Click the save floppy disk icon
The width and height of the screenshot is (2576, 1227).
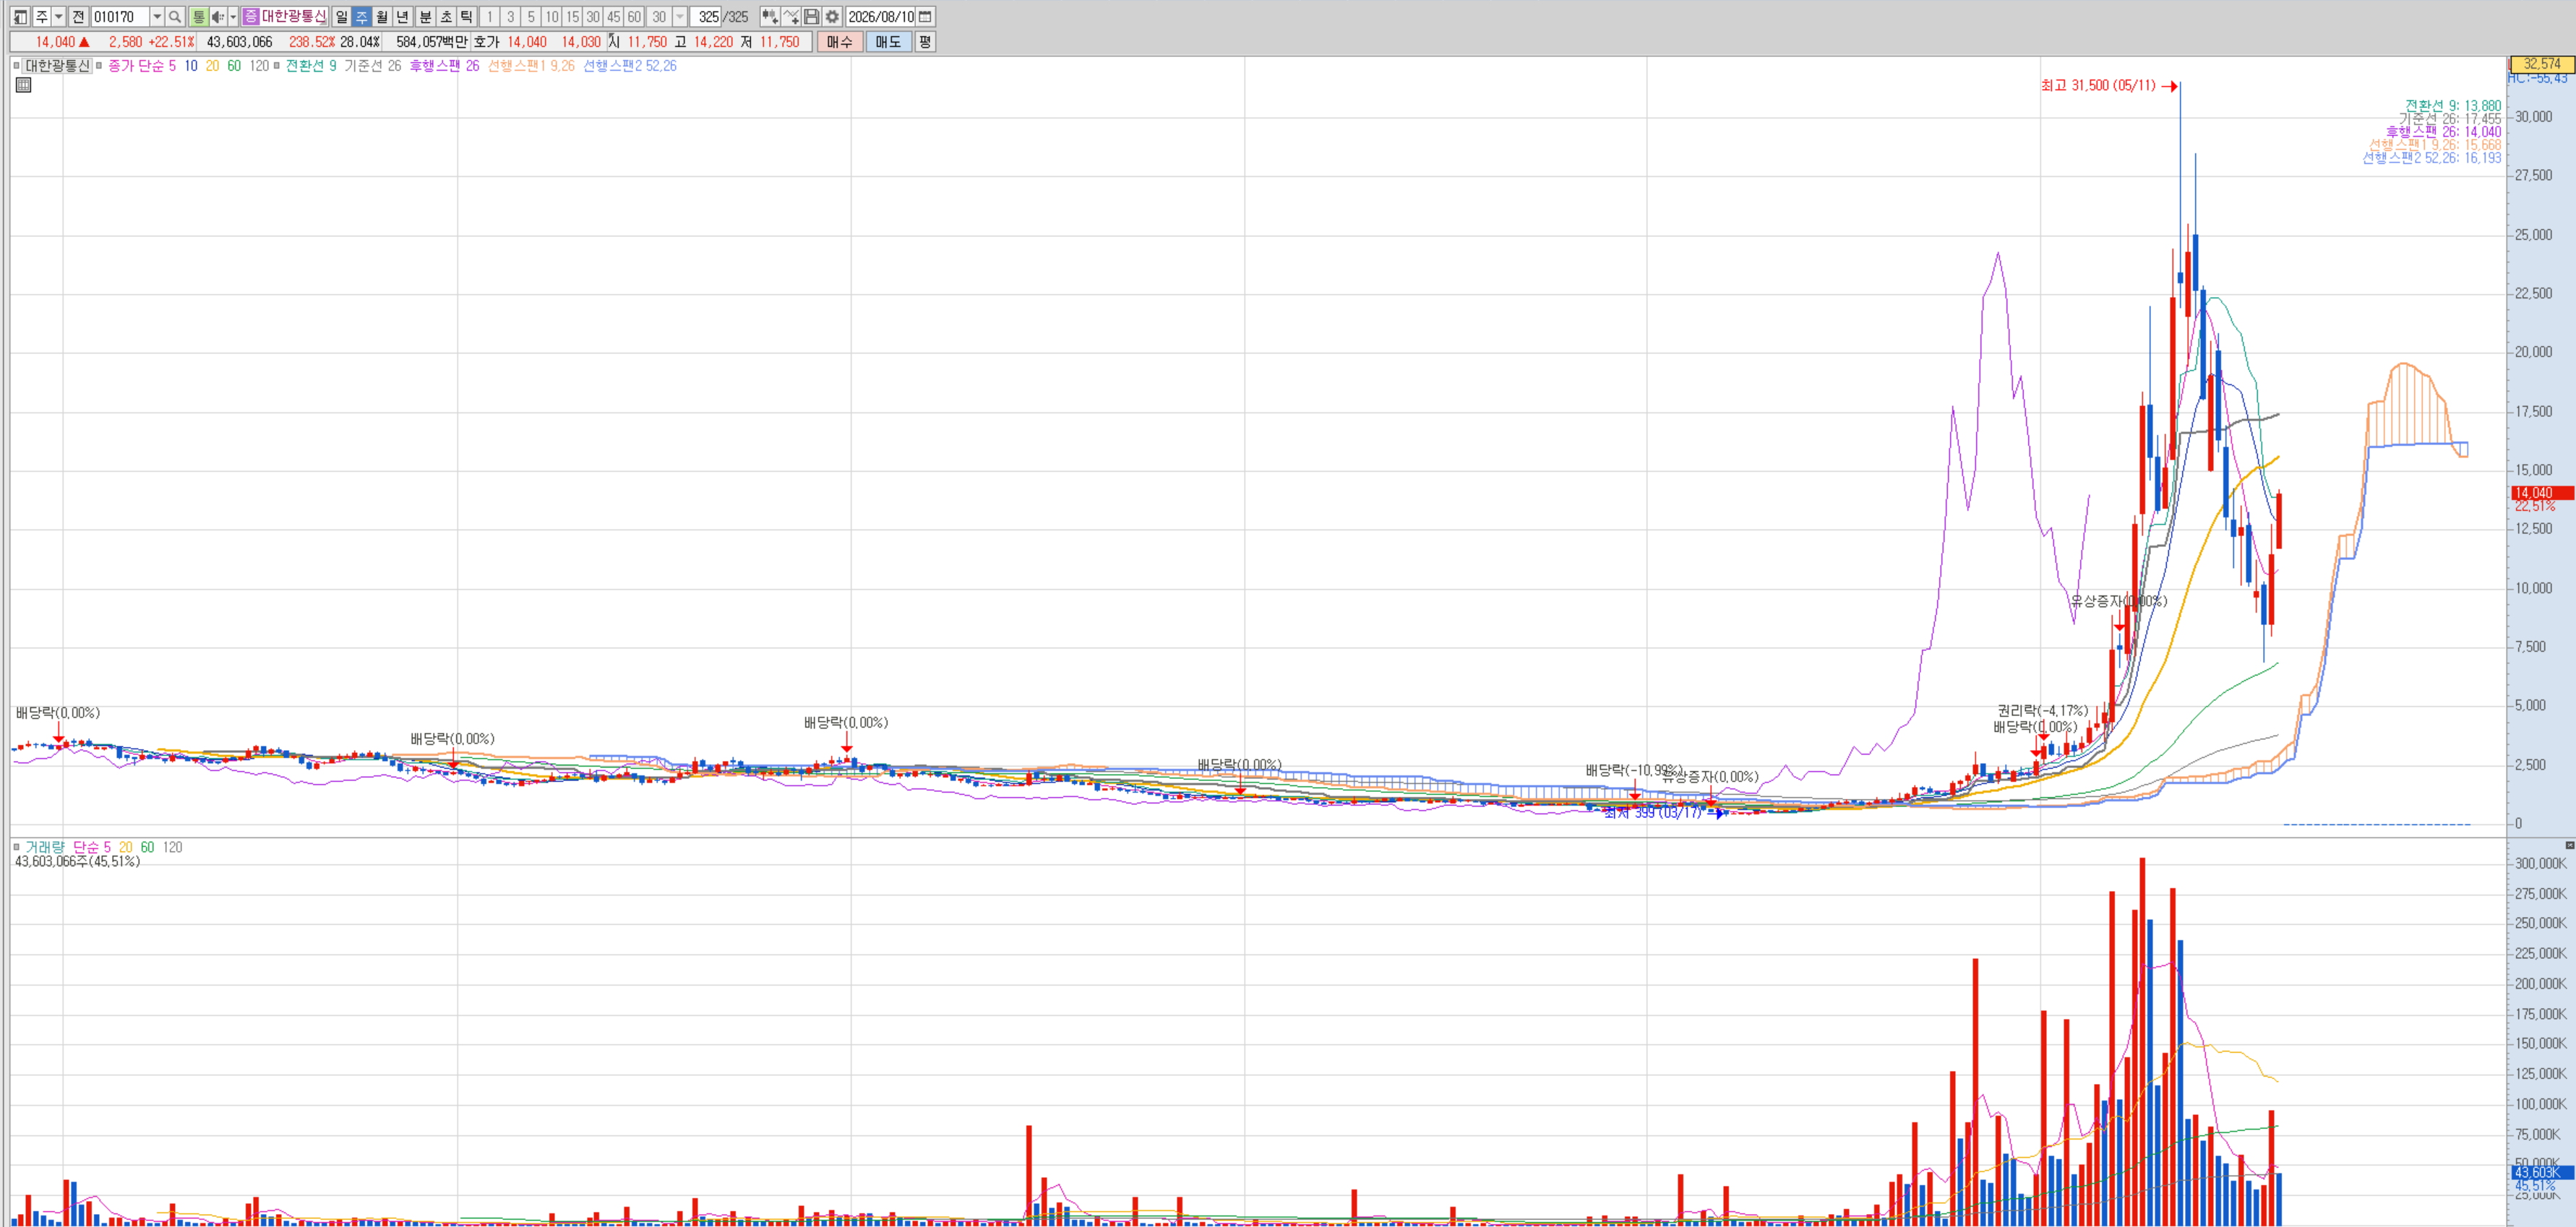pyautogui.click(x=812, y=17)
